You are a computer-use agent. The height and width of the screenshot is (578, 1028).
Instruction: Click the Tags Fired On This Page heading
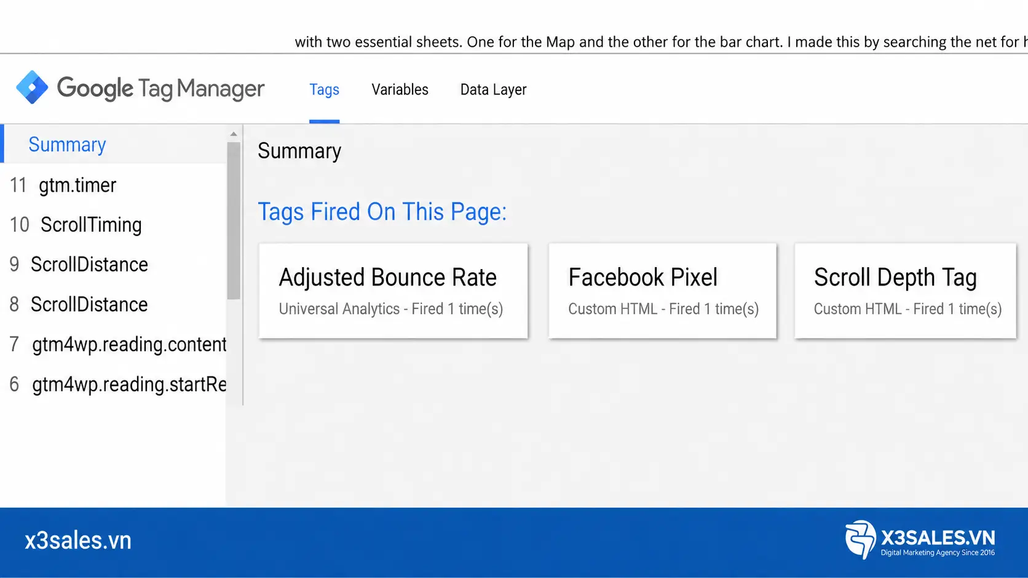coord(382,212)
